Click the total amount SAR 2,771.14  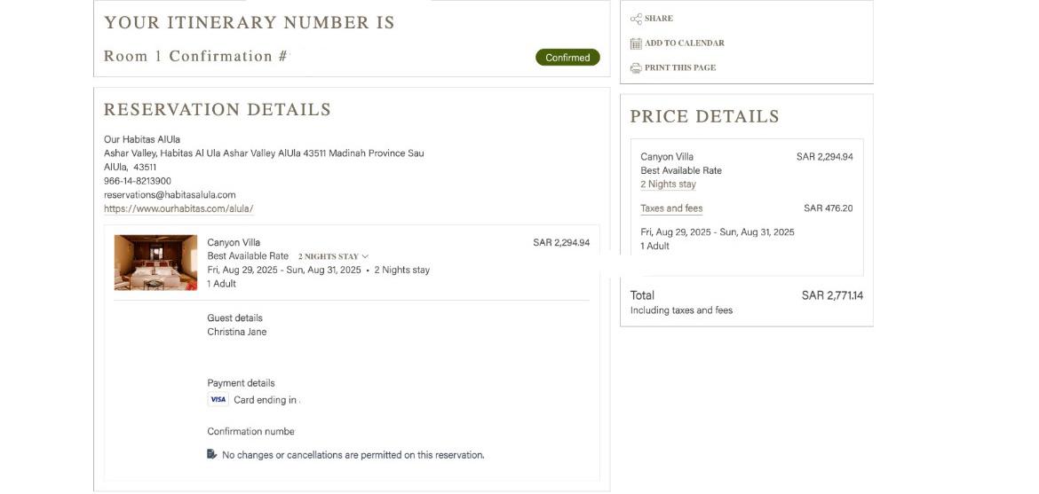point(832,295)
